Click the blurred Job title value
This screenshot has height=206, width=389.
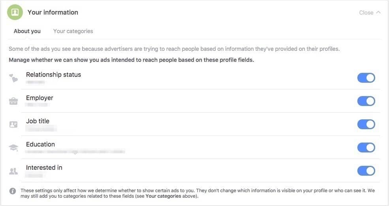tap(41, 128)
